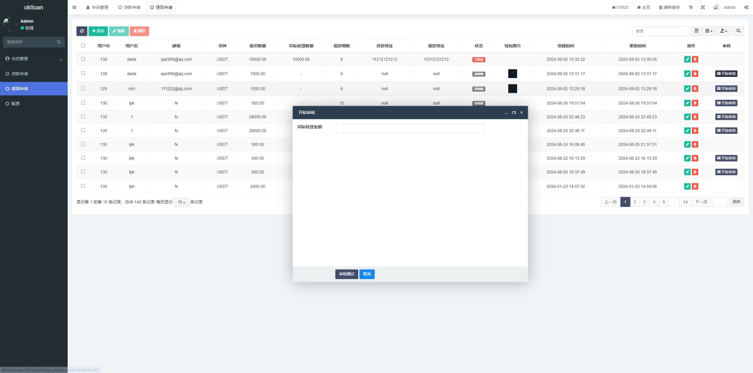
Task: Click the 实际放贷金额 input field
Action: point(410,128)
